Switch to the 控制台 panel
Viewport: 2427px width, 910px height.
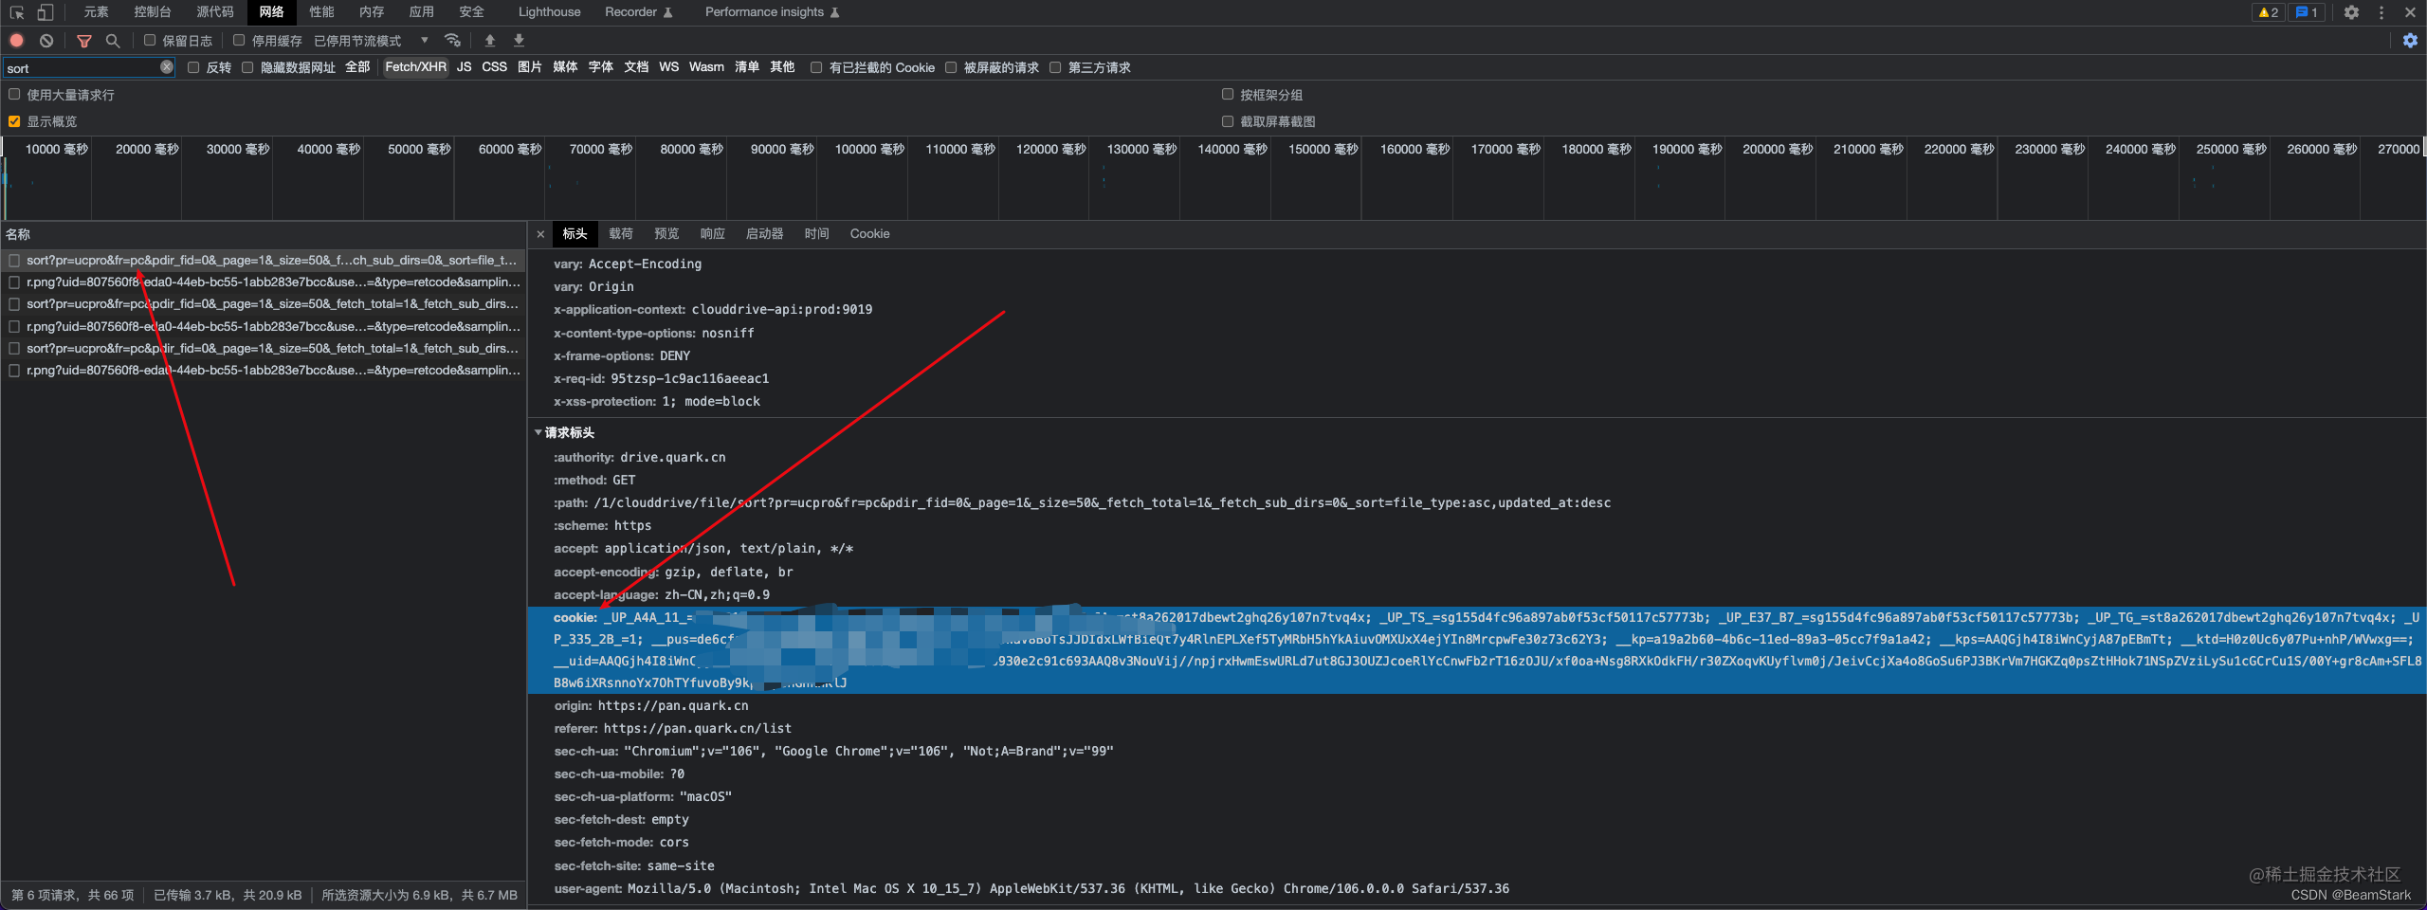[x=152, y=12]
